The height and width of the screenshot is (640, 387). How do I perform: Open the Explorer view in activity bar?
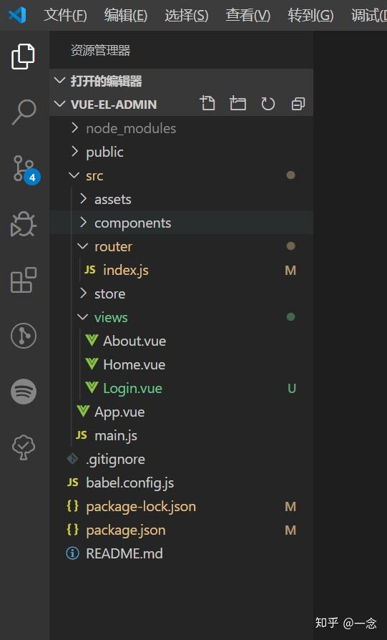(23, 57)
